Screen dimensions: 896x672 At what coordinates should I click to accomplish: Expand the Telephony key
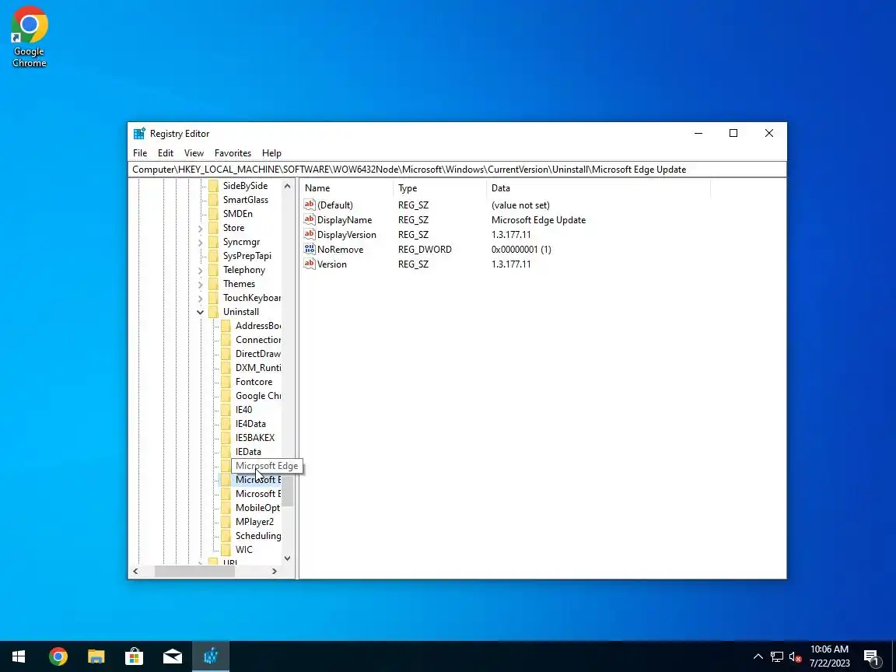click(x=200, y=271)
